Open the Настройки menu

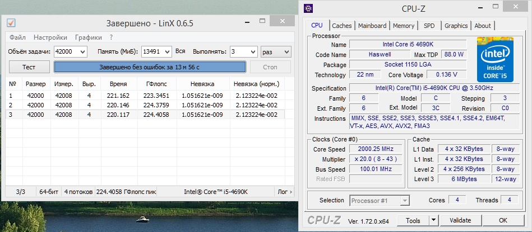(x=50, y=37)
